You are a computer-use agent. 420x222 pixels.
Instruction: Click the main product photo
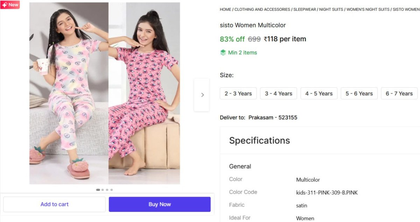tap(105, 93)
